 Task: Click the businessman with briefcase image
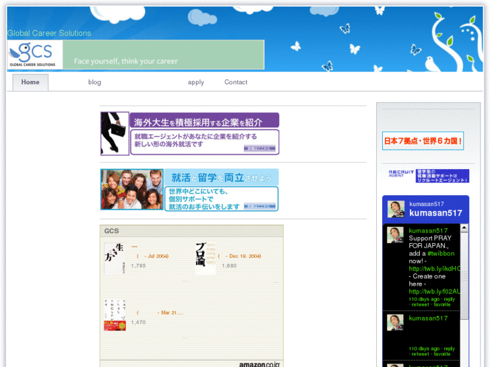115,133
